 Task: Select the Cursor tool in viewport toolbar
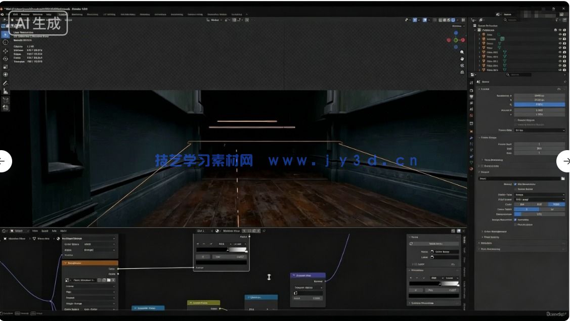pos(6,42)
